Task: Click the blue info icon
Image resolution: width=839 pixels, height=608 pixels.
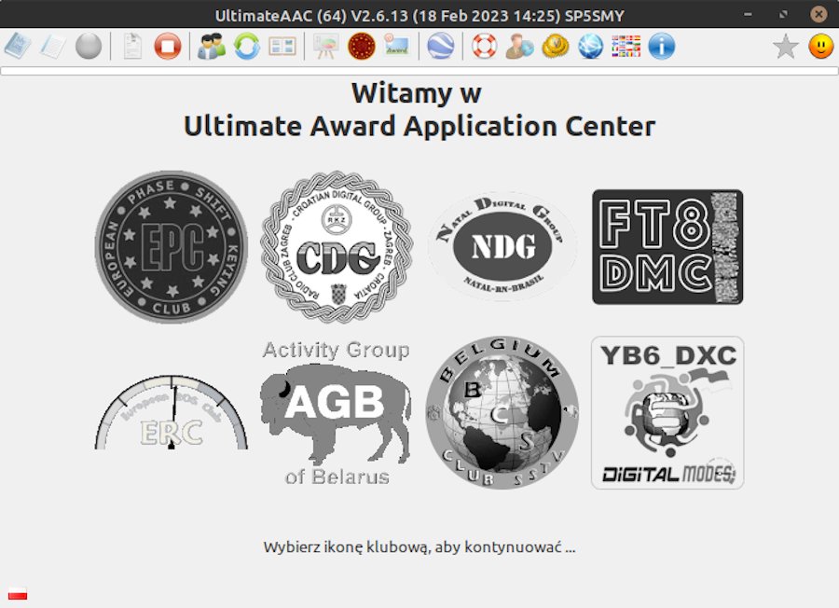Action: tap(661, 46)
